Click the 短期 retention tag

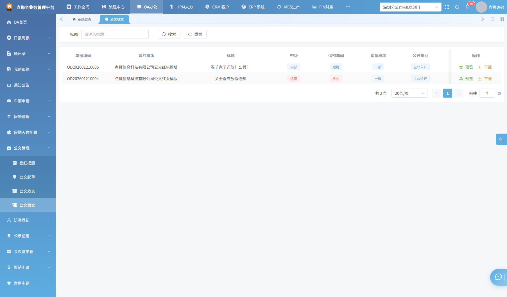click(336, 67)
